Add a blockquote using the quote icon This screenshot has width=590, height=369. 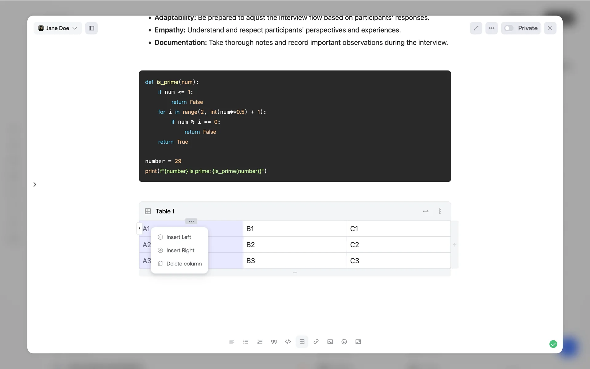click(274, 342)
